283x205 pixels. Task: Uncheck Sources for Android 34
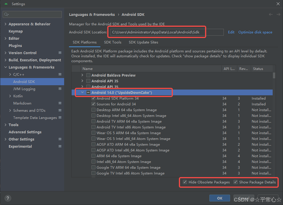(93, 104)
